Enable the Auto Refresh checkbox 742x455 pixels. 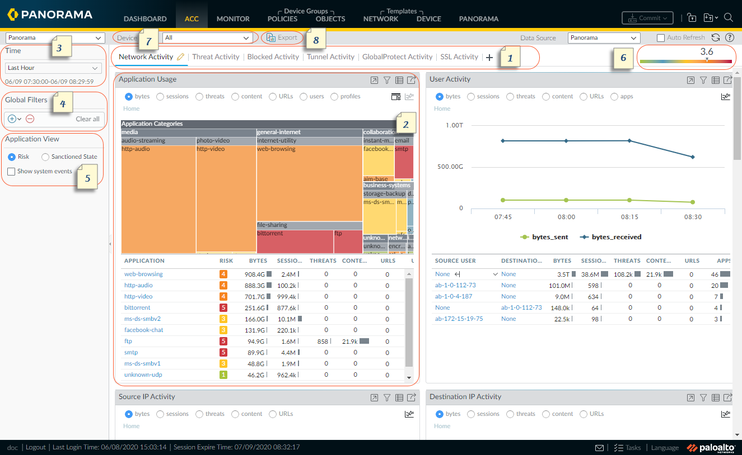coord(661,38)
